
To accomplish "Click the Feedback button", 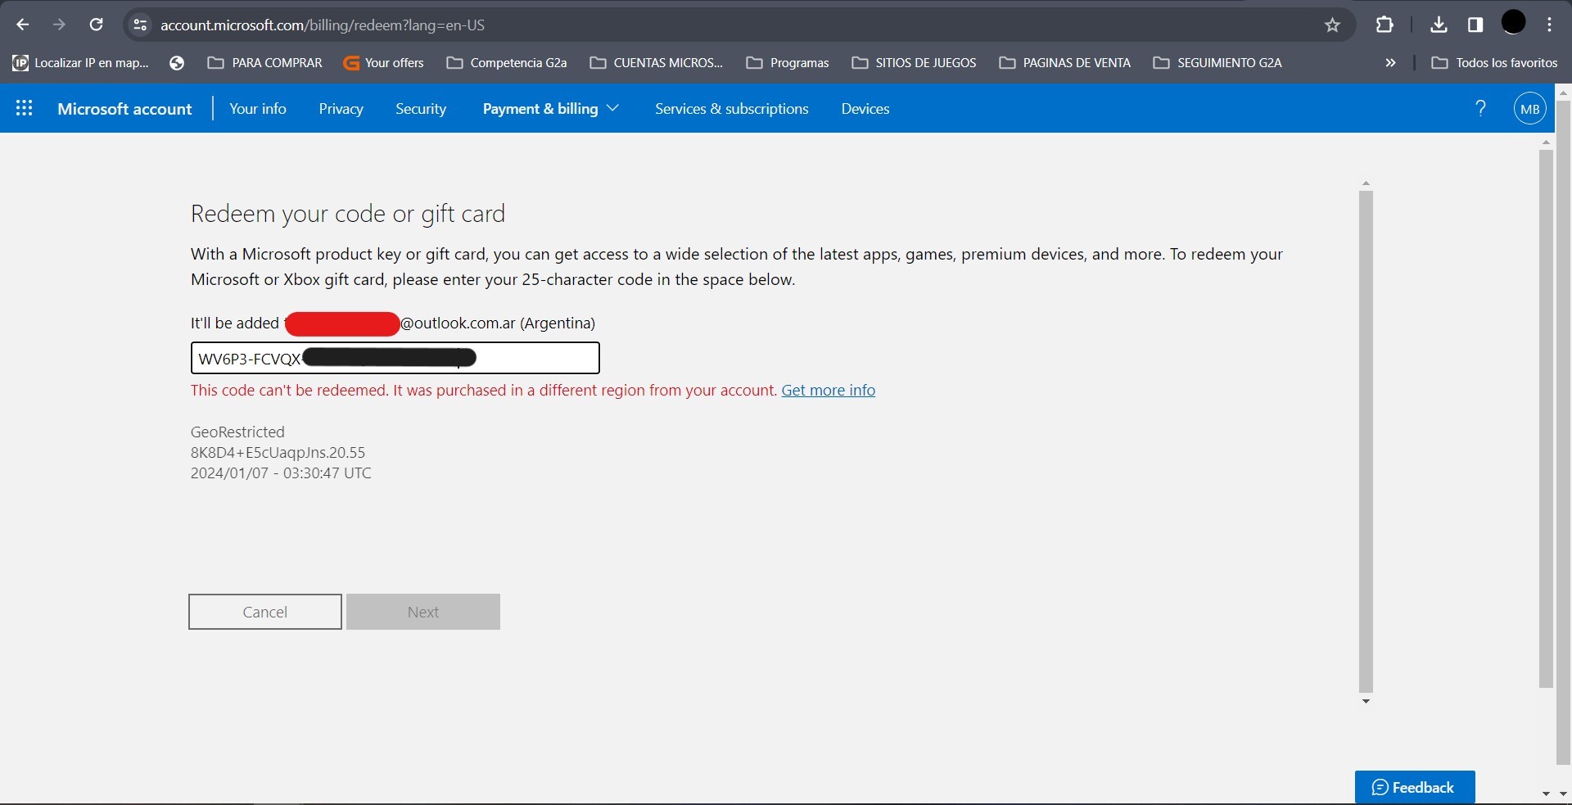I will [1414, 787].
